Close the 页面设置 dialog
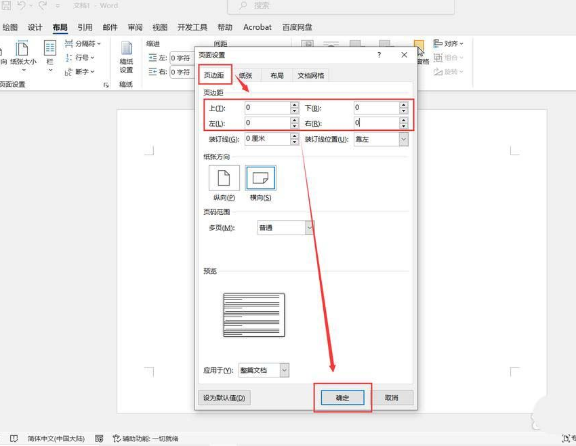Viewport: 576px width, 446px height. coord(404,55)
